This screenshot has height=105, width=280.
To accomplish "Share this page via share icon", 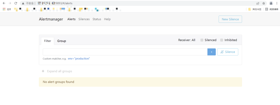I will 258,3.
